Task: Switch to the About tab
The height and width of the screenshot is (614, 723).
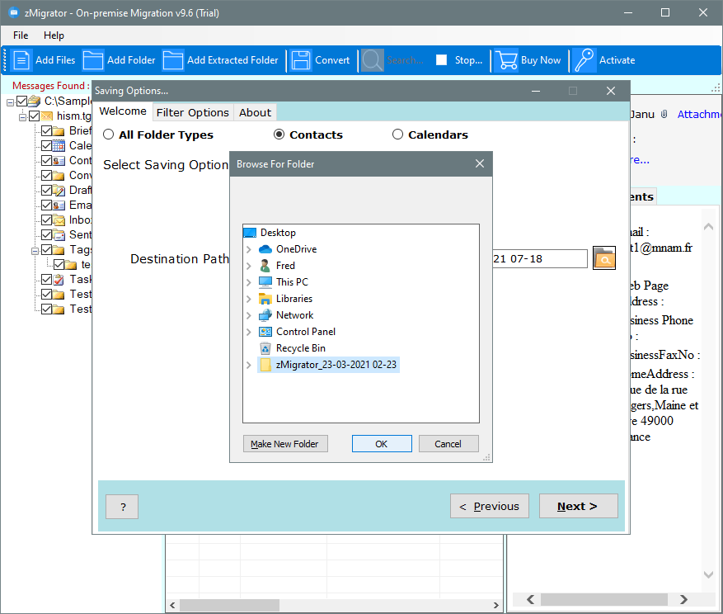Action: click(255, 112)
